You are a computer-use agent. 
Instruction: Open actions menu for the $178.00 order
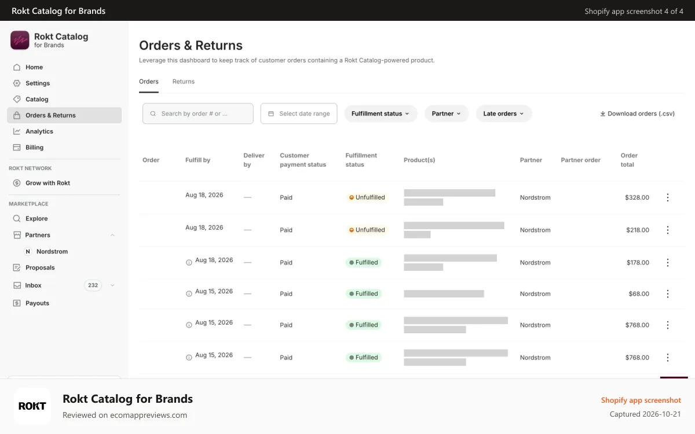click(x=667, y=263)
